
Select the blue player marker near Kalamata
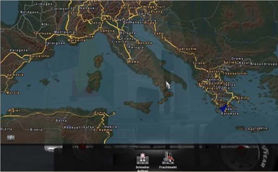[223, 108]
